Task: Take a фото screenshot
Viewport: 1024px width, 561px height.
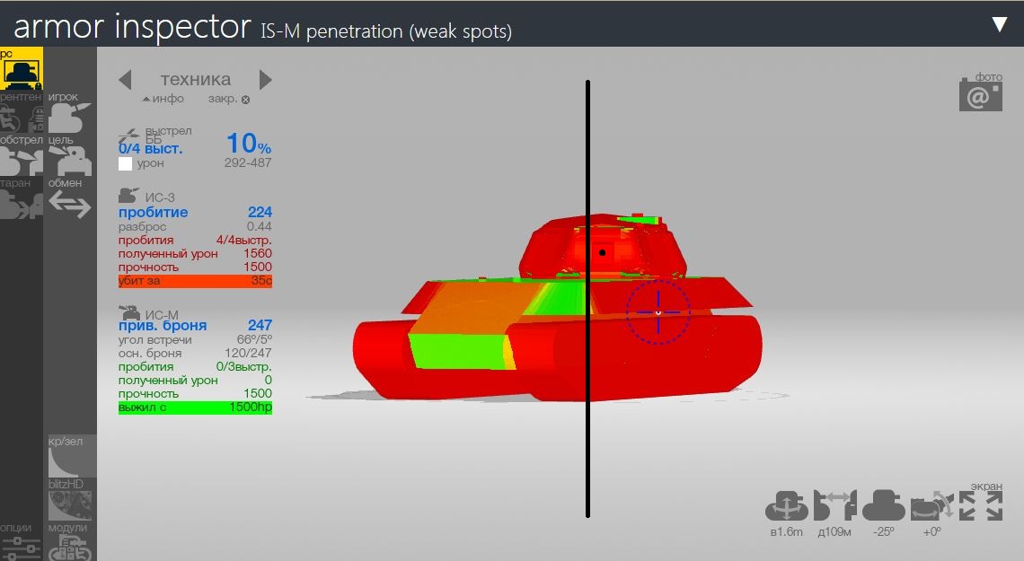Action: tap(981, 92)
